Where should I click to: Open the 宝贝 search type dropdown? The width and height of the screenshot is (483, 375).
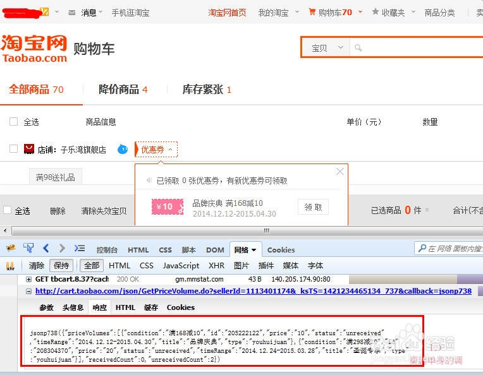327,48
